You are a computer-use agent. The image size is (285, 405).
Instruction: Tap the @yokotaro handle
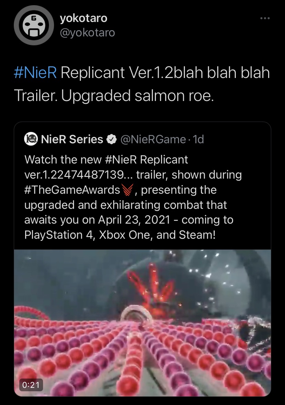(x=87, y=33)
